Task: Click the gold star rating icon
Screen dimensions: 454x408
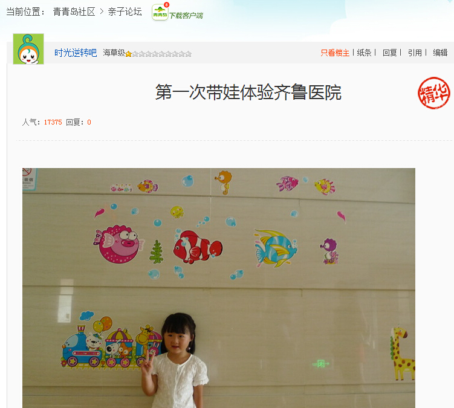Action: 129,54
